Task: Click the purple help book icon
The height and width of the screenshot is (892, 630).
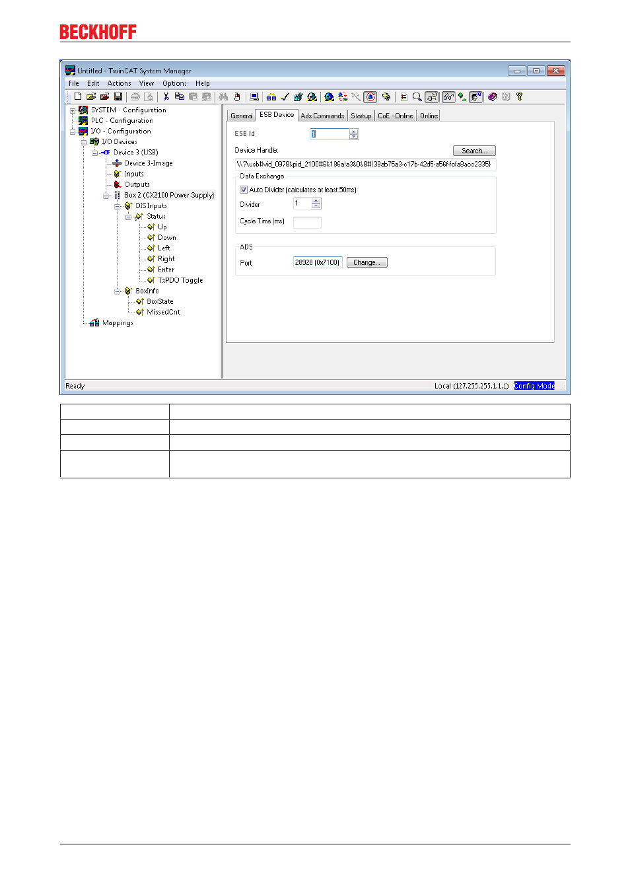Action: tap(493, 97)
